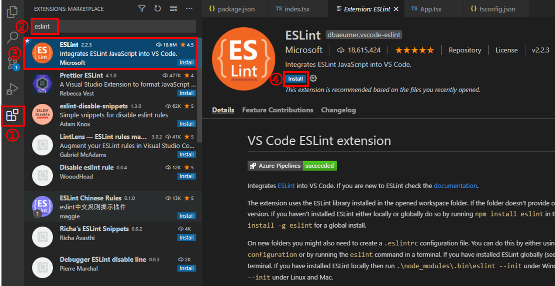This screenshot has width=555, height=286.
Task: Close the Extension: ESLint tab
Action: 396,9
